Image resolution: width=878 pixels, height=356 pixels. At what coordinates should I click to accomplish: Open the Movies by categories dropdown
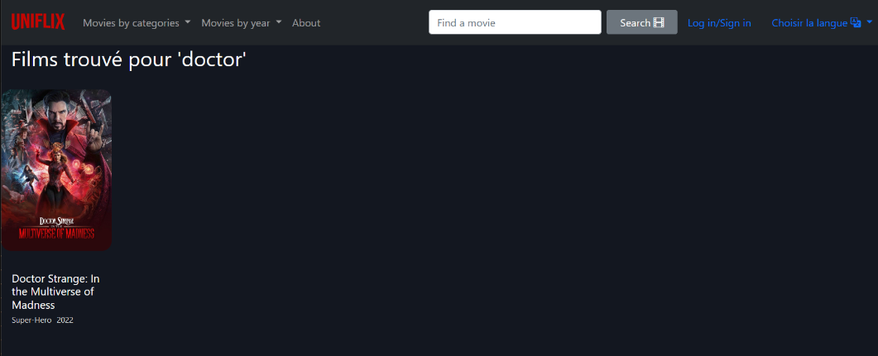tap(137, 22)
